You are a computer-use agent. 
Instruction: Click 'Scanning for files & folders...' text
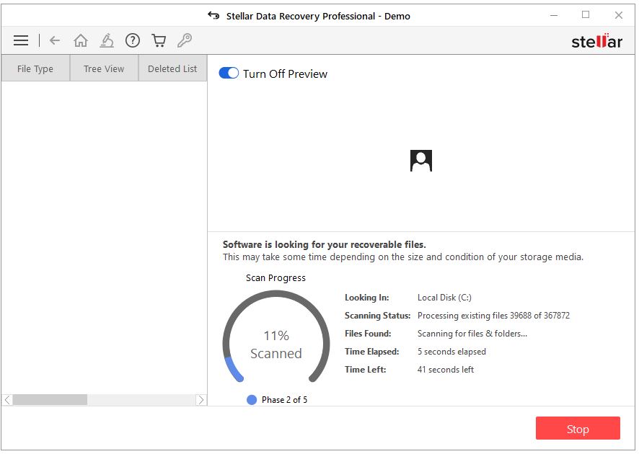[472, 334]
